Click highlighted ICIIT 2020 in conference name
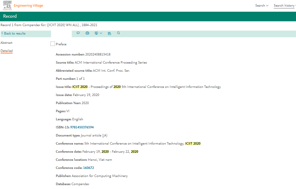 point(193,143)
